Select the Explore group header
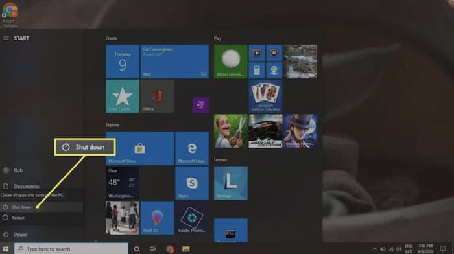The height and width of the screenshot is (254, 454). click(x=112, y=125)
